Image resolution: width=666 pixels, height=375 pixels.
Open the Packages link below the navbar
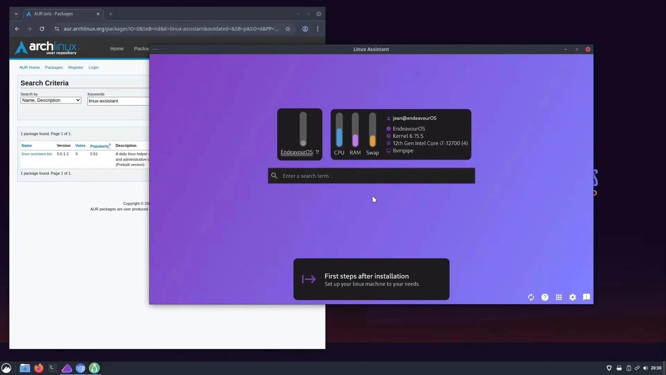pyautogui.click(x=54, y=67)
